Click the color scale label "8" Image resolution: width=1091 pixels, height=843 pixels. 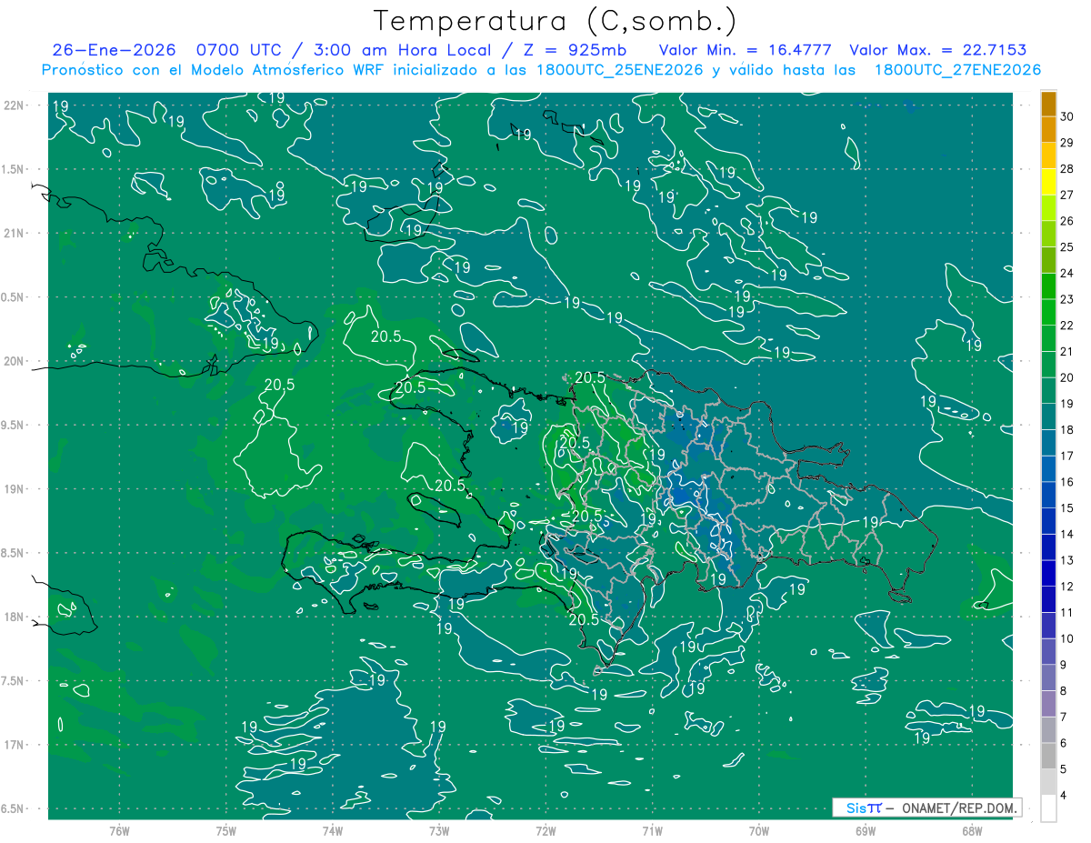(1064, 691)
